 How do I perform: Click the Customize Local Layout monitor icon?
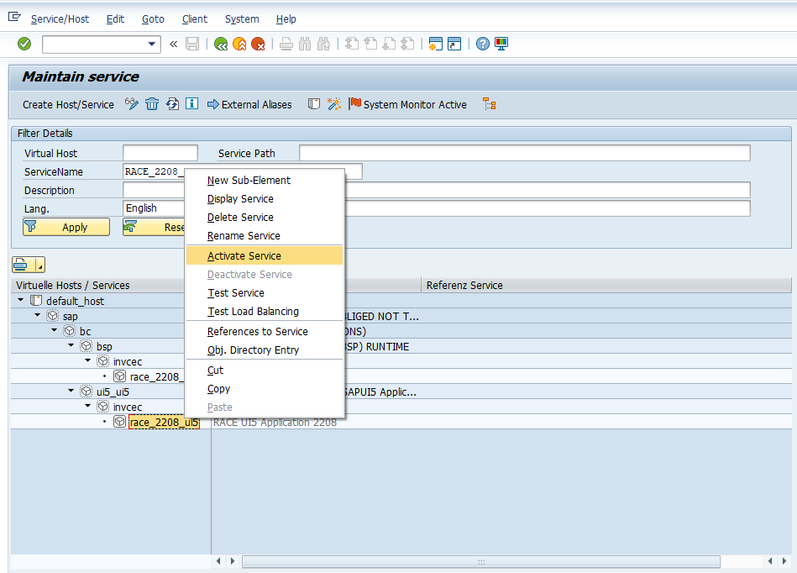(501, 44)
